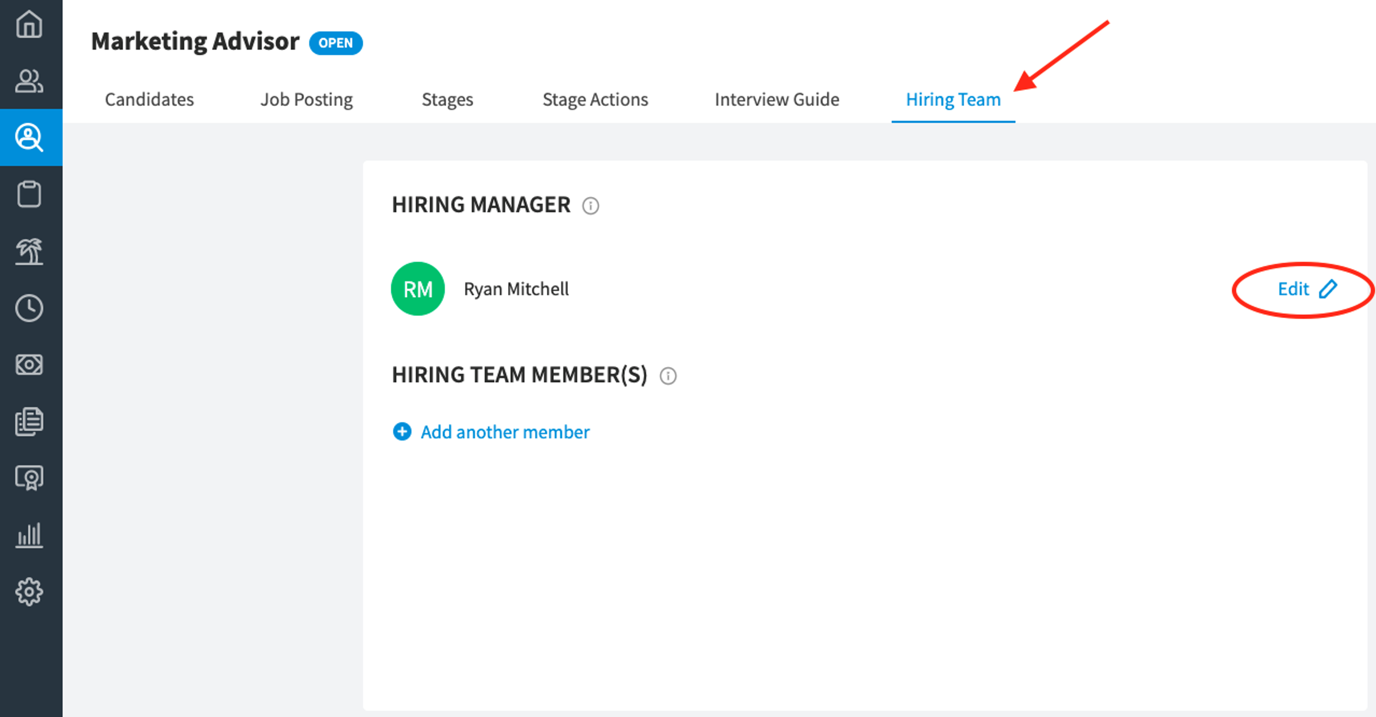Switch to the Stage Actions tab
The width and height of the screenshot is (1376, 717).
click(x=595, y=99)
